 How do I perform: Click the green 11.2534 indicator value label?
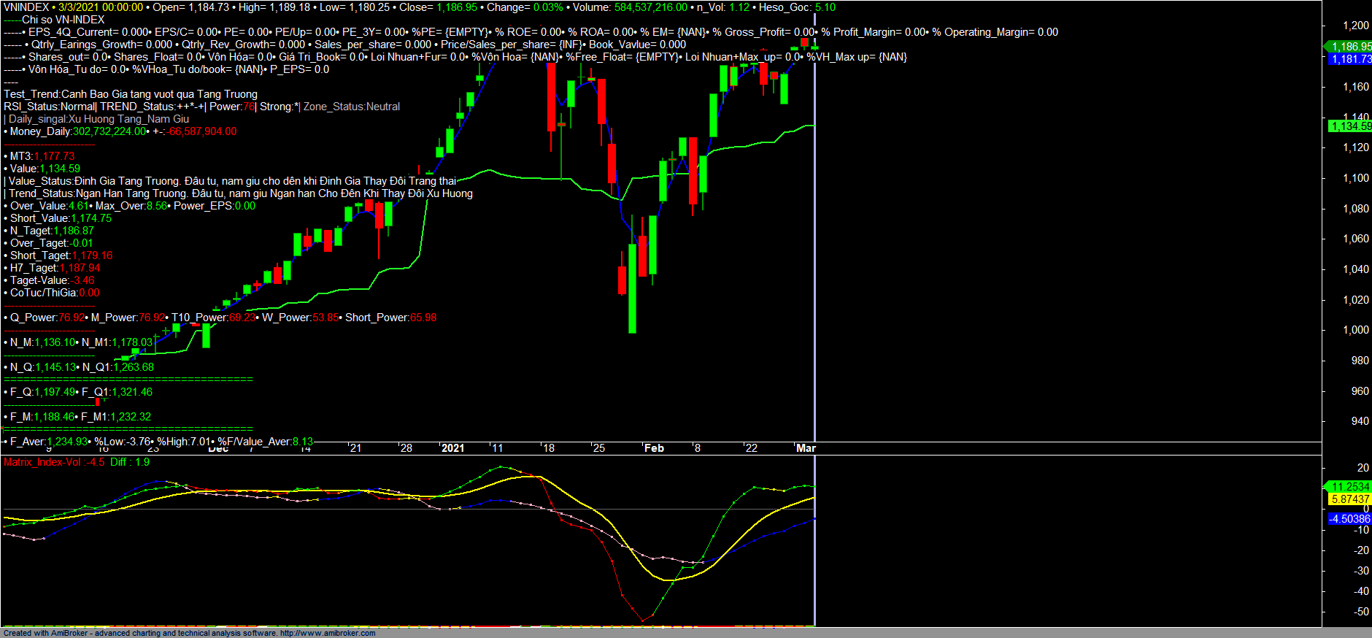1350,487
